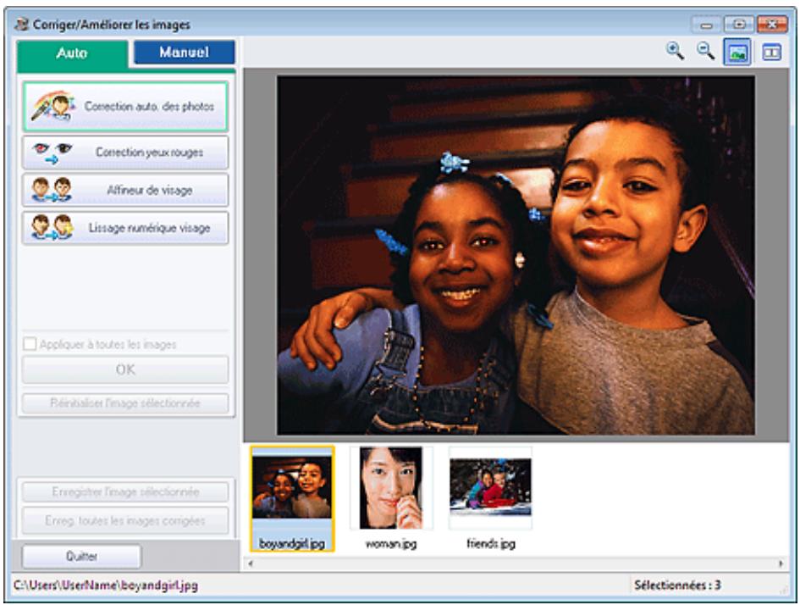Click the Zoom In magnifier icon

(675, 51)
